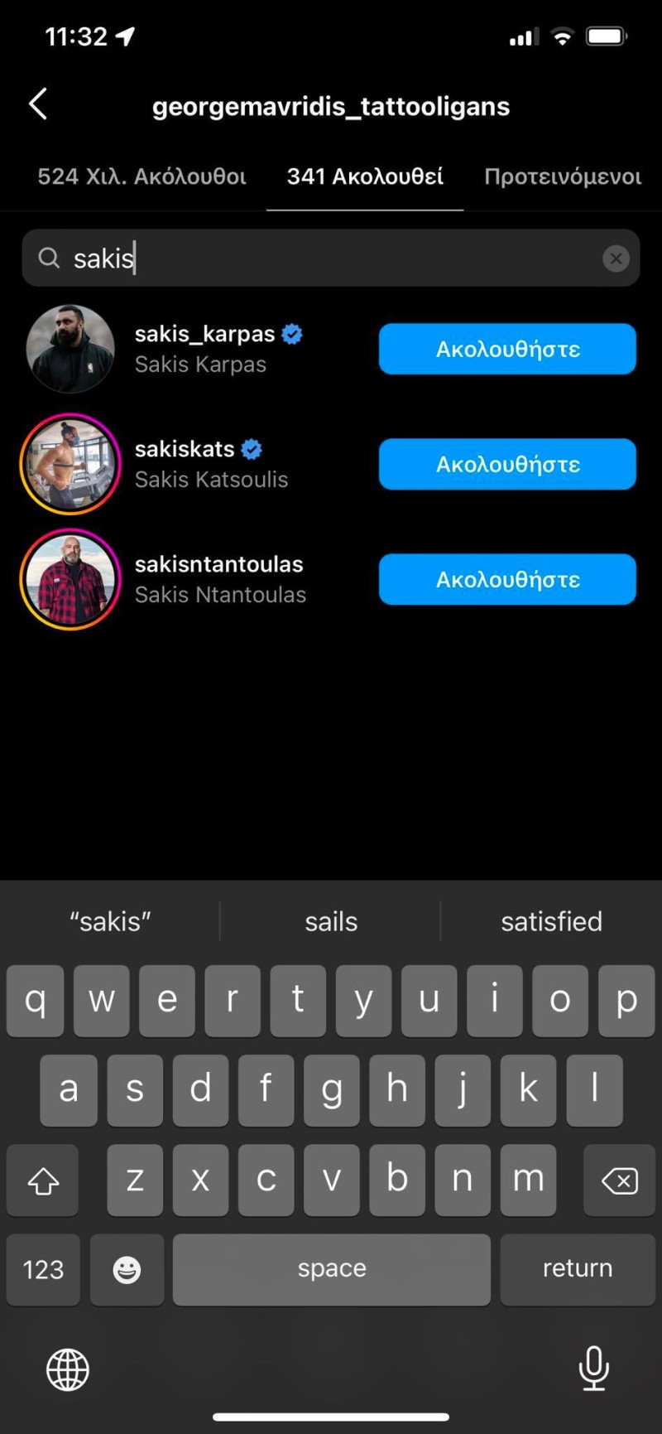This screenshot has width=662, height=1434.
Task: Activate the microphone dictation icon
Action: [x=594, y=1369]
